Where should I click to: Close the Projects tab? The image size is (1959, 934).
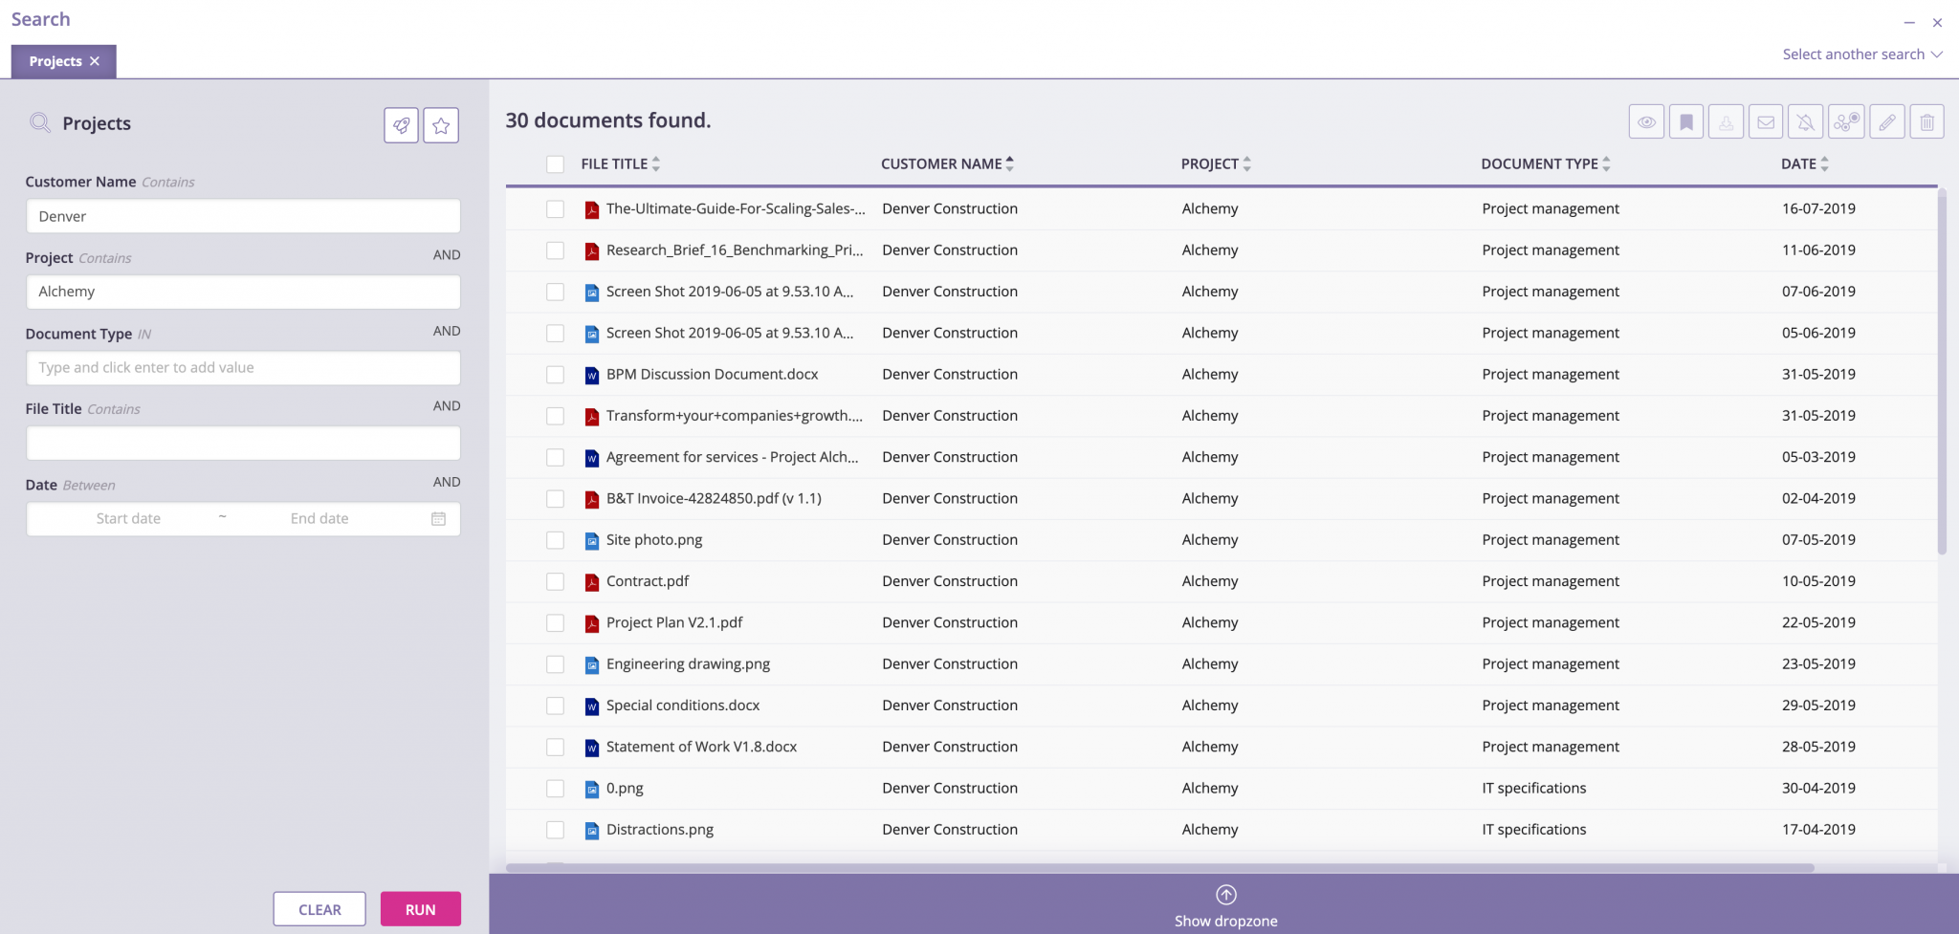point(95,60)
